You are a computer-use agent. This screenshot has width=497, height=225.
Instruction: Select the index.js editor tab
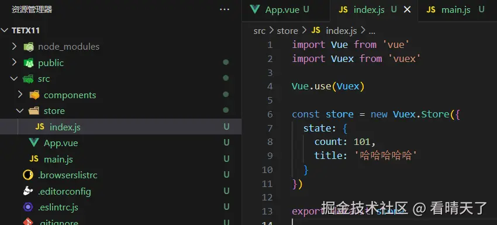[x=374, y=10]
